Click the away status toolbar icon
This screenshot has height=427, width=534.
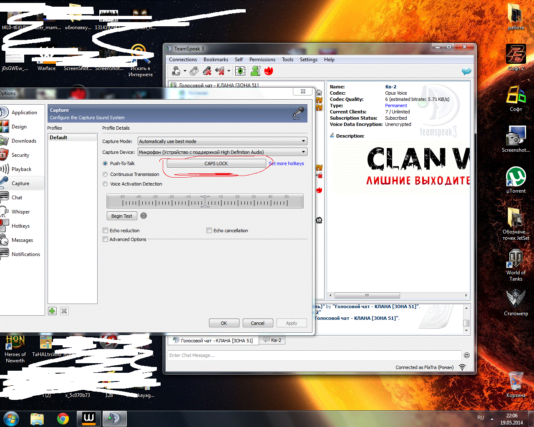tap(176, 71)
